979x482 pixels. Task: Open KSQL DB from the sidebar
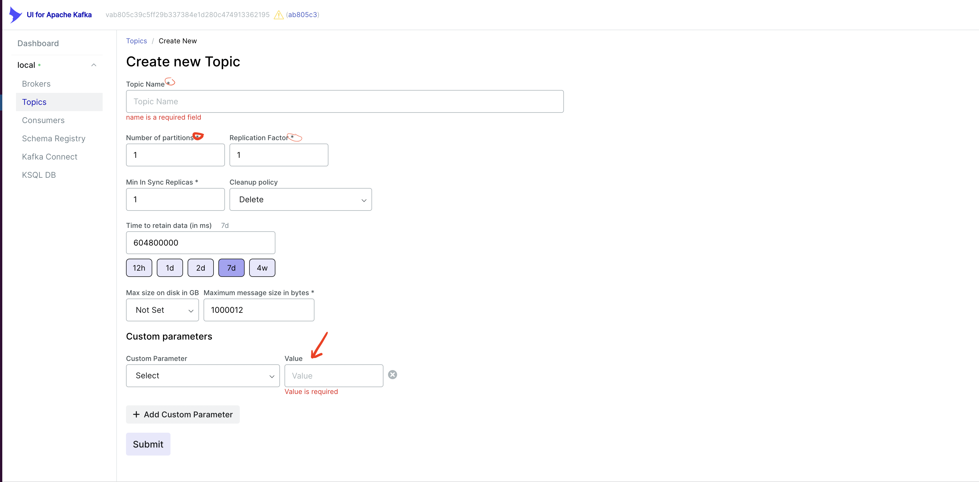[x=39, y=175]
